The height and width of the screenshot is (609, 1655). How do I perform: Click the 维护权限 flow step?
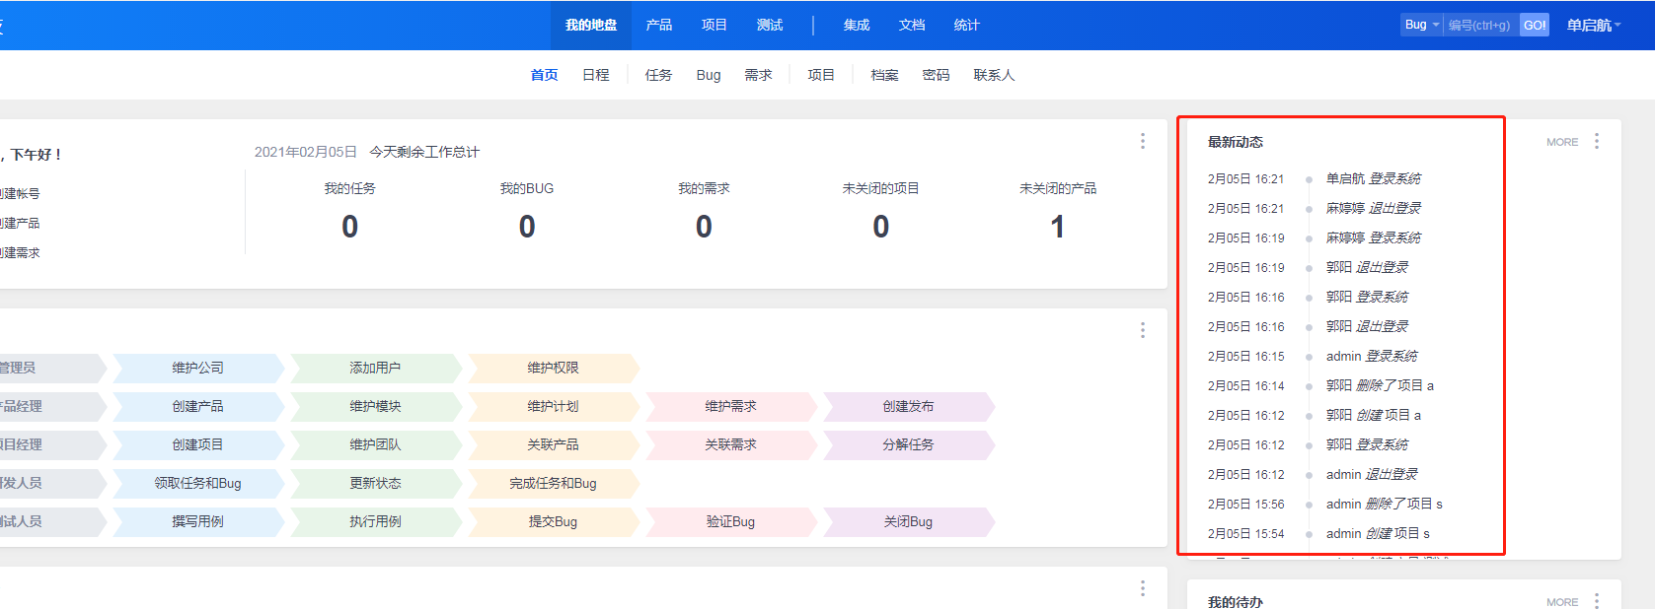554,368
